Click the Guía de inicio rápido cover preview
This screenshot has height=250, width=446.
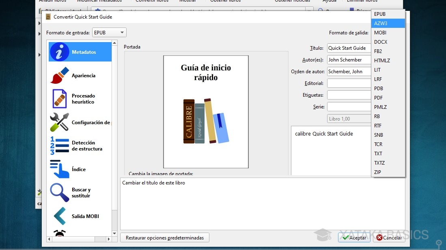205,111
